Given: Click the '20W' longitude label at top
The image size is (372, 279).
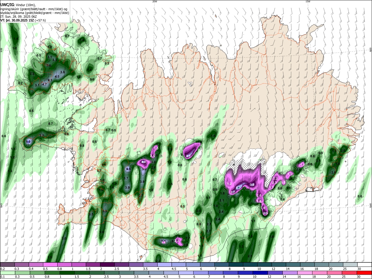Looking at the screenshot, I should tap(155, 1).
